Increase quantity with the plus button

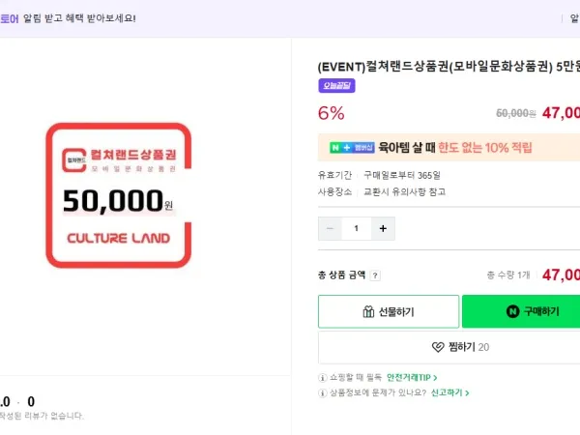[x=383, y=229]
